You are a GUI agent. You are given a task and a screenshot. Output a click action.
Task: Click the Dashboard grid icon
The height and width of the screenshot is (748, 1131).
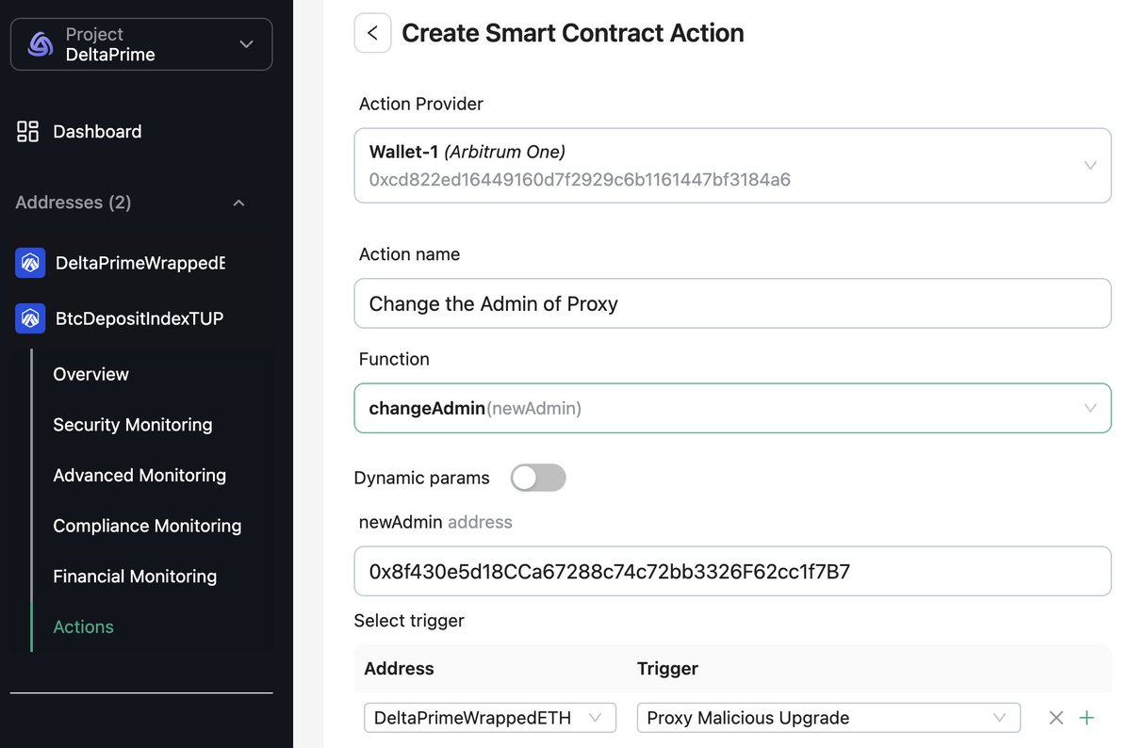click(x=28, y=132)
